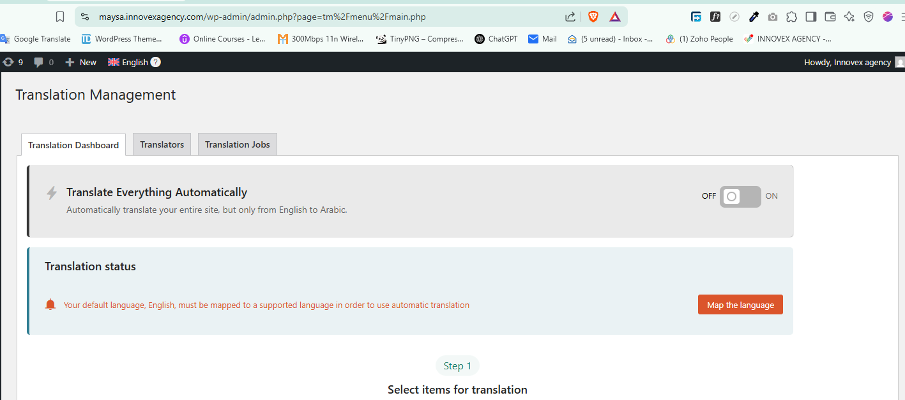Image resolution: width=905 pixels, height=400 pixels.
Task: Open the ChatGPT bookmark
Action: point(496,39)
